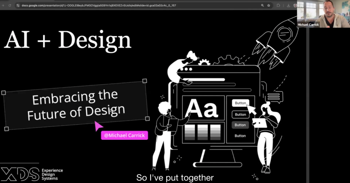
Task: Open the browser downloads icon
Action: pyautogui.click(x=288, y=5)
